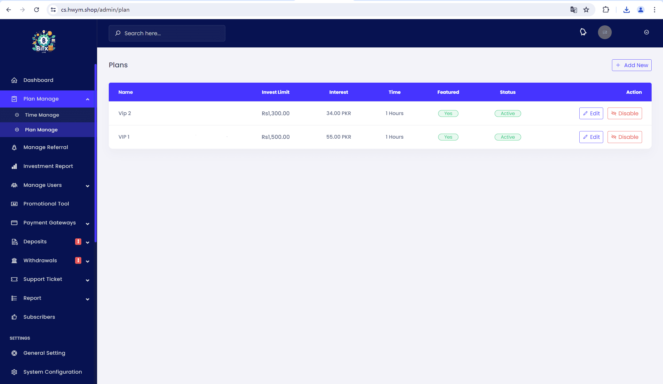The width and height of the screenshot is (663, 384).
Task: Go to Manage Referral page
Action: (x=46, y=147)
